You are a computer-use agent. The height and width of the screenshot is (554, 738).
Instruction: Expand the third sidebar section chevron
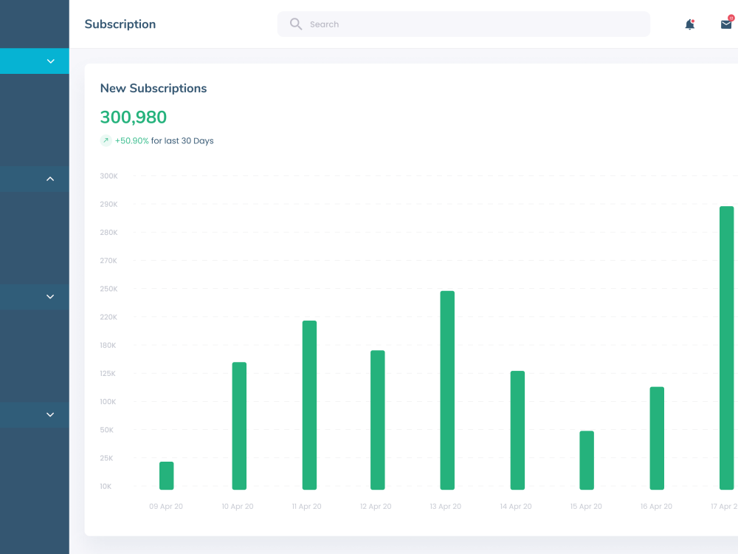pyautogui.click(x=50, y=297)
